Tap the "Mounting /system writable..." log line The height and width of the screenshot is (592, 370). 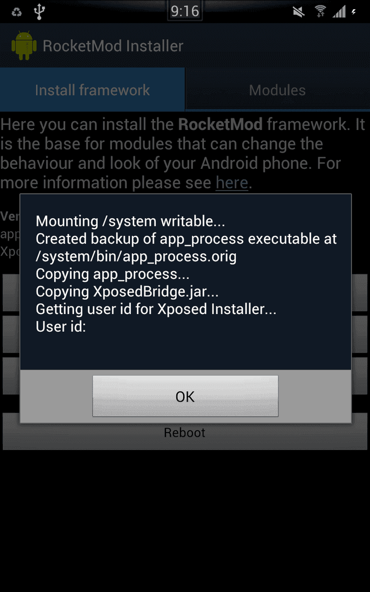(x=130, y=221)
